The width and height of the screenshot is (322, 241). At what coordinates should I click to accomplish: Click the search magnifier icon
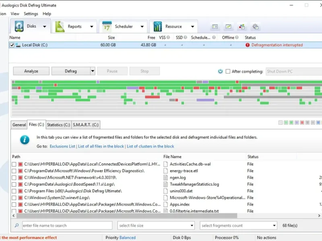click(x=17, y=225)
